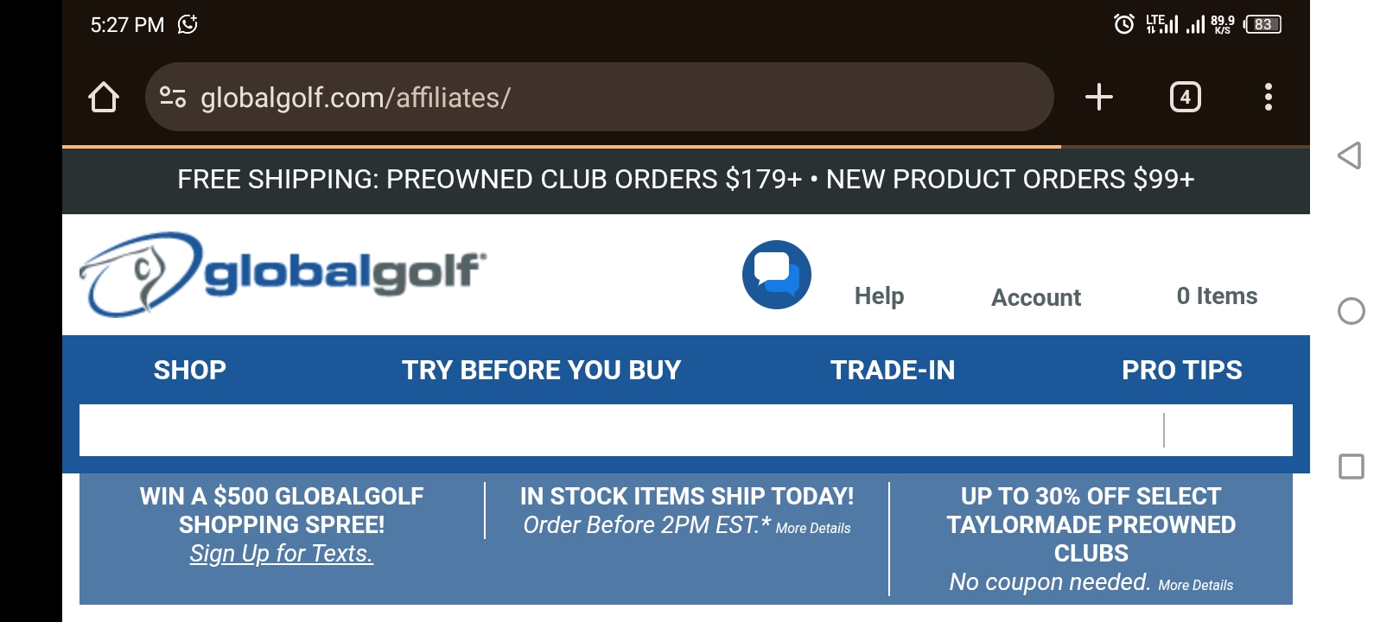The image size is (1393, 622).
Task: Click the GlobalGolf logo
Action: (283, 274)
